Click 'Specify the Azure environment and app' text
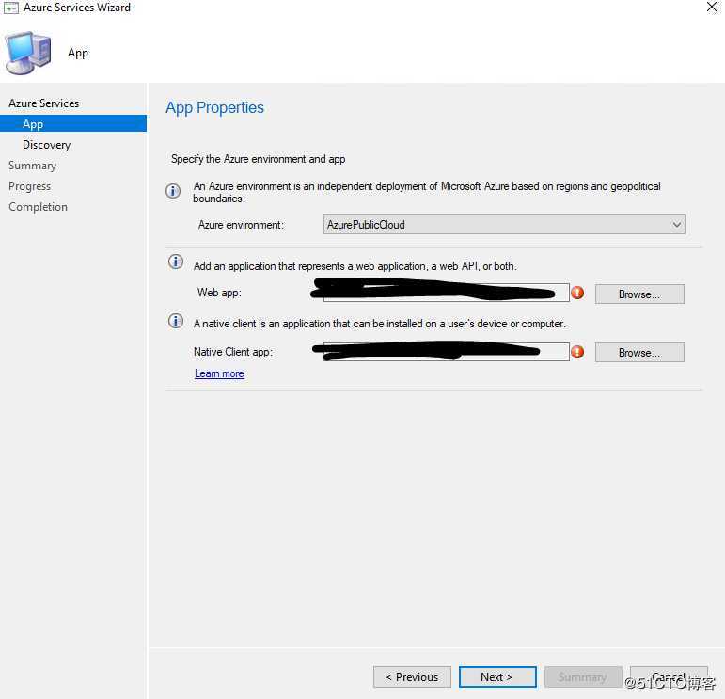This screenshot has width=725, height=699. click(258, 159)
